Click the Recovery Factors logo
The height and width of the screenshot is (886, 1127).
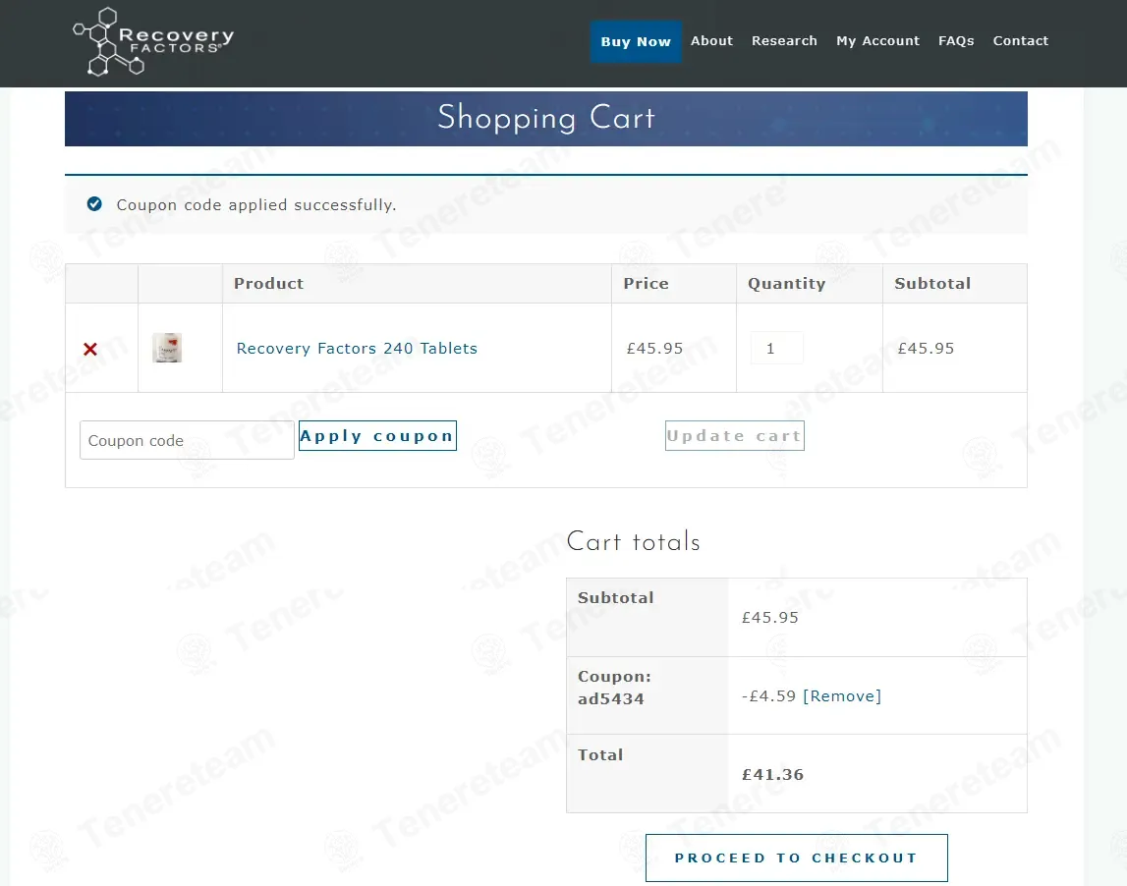pyautogui.click(x=153, y=41)
